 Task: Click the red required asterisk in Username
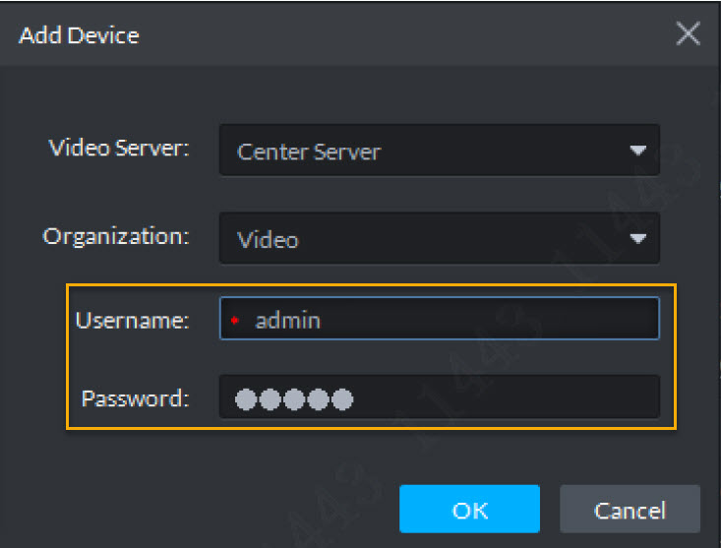tap(236, 321)
